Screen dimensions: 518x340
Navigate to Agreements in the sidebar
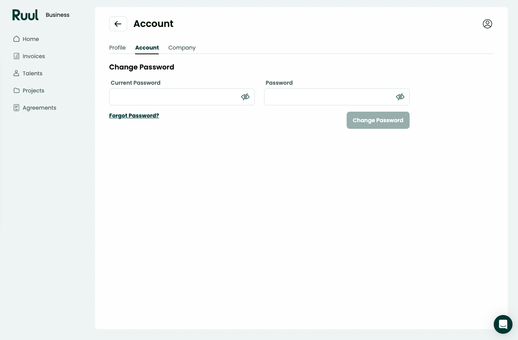click(35, 108)
